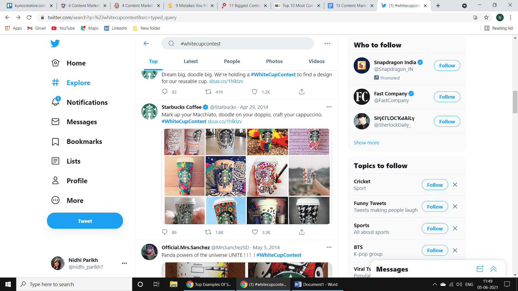This screenshot has height=291, width=518.
Task: Reply to the tweet with 82 replies
Action: [165, 92]
